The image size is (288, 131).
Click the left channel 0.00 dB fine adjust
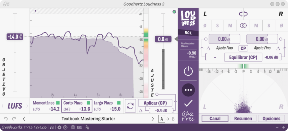[224, 39]
